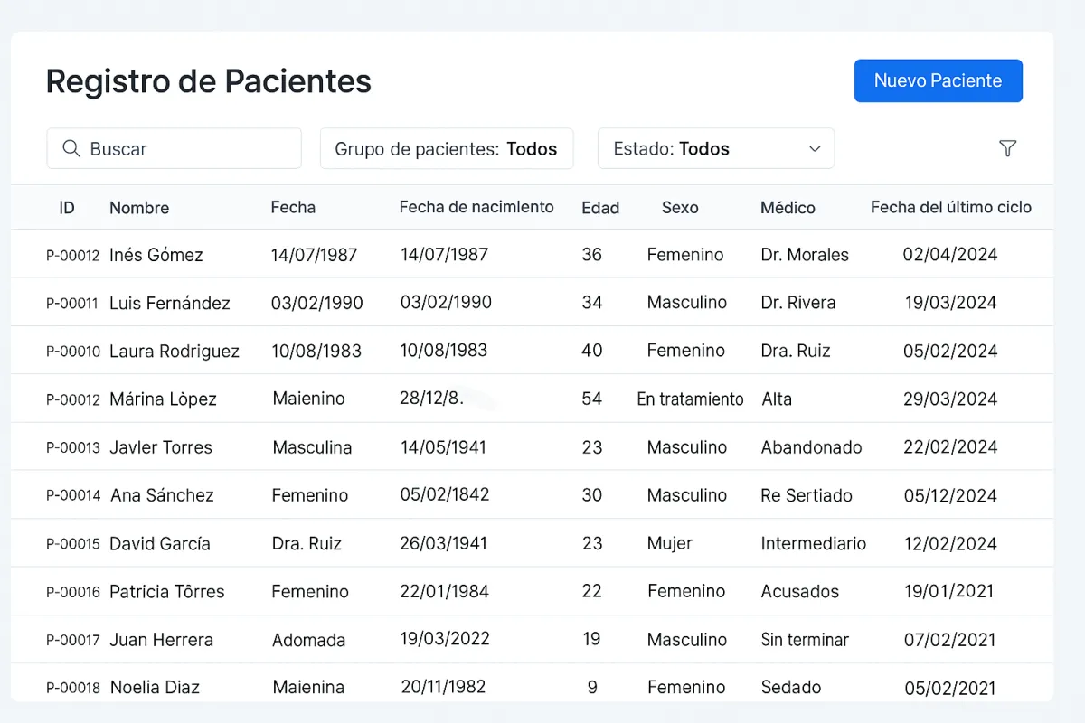This screenshot has height=723, width=1085.
Task: Click the Sexo column header
Action: (680, 207)
